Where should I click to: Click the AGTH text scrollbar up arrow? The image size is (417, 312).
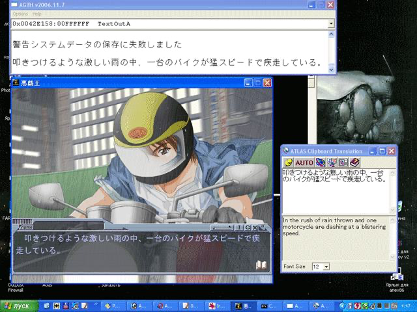[331, 34]
